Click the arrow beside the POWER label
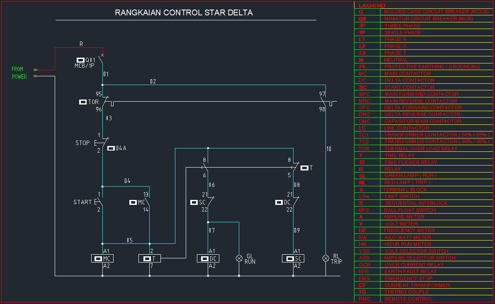The height and width of the screenshot is (304, 495). pyautogui.click(x=36, y=76)
